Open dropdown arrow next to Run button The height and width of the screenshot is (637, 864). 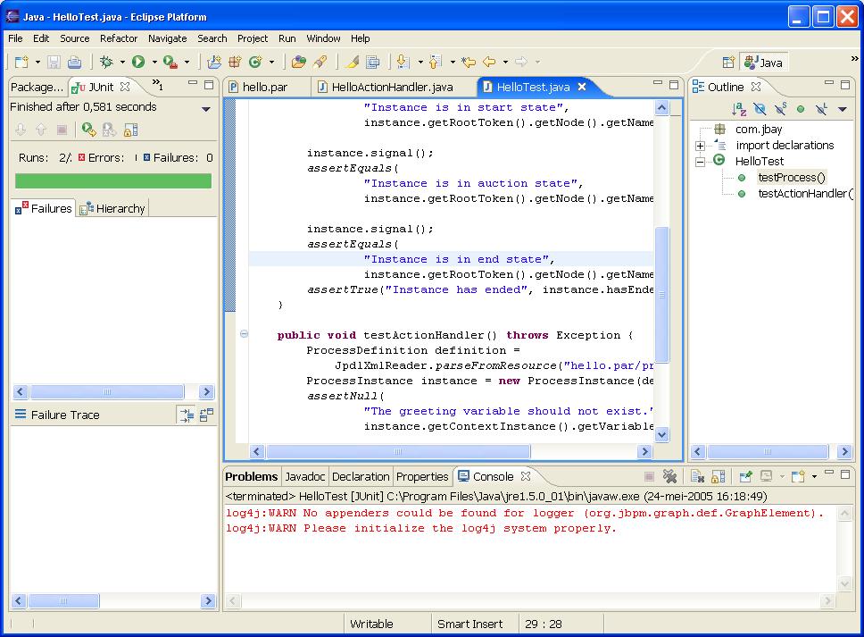[x=154, y=63]
